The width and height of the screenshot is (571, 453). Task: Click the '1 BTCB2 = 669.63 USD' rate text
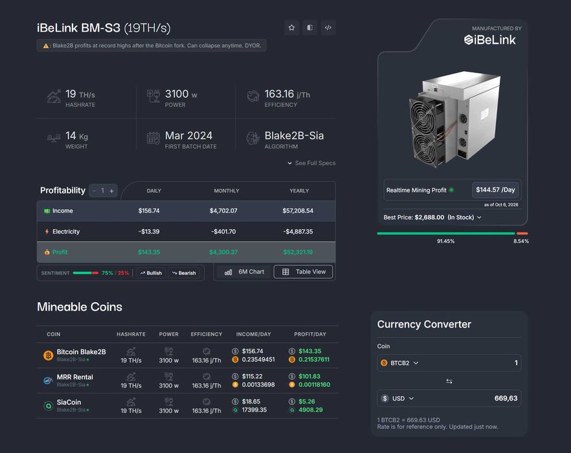(x=409, y=420)
